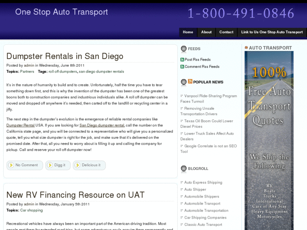
Task: Open Post Rss Feeds link
Action: click(x=198, y=60)
